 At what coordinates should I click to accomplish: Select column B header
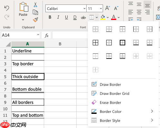click(60, 44)
